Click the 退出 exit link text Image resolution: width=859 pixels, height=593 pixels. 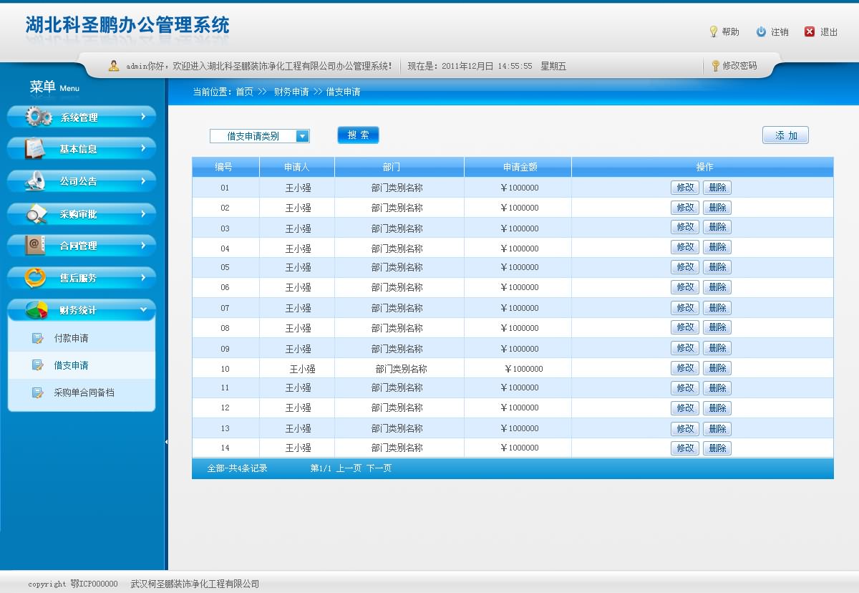pyautogui.click(x=829, y=32)
